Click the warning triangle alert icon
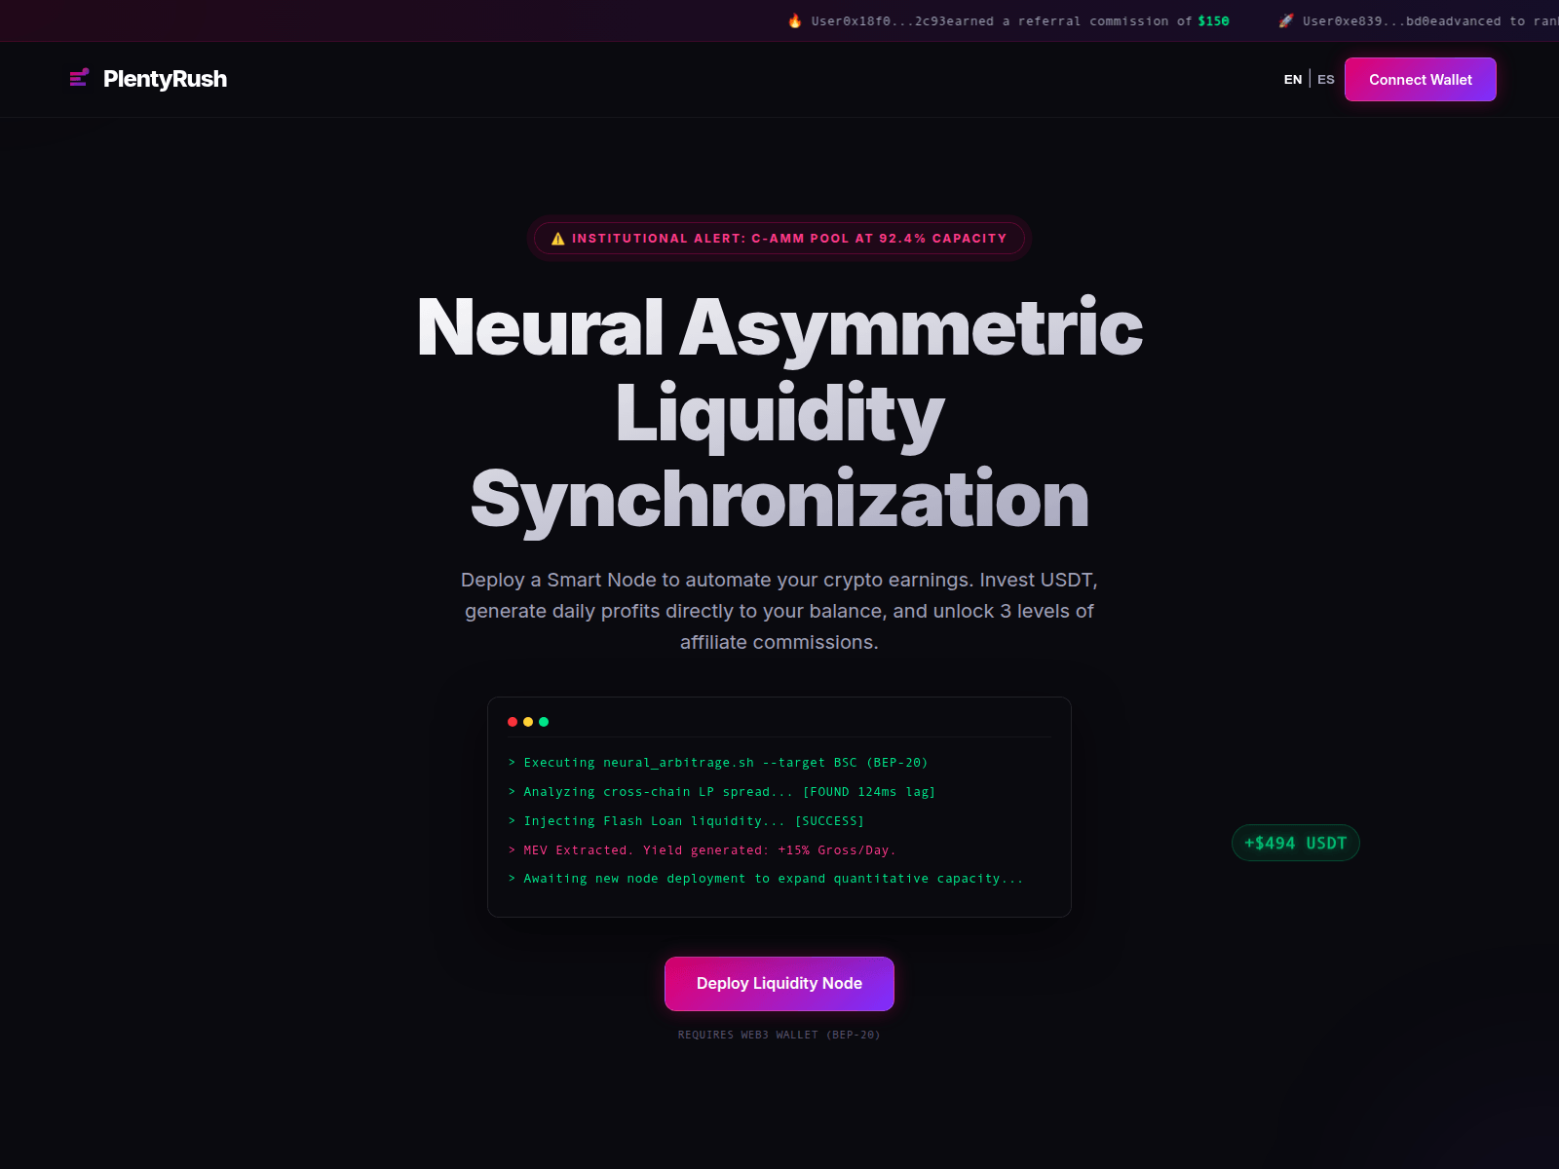Viewport: 1559px width, 1169px height. [558, 239]
